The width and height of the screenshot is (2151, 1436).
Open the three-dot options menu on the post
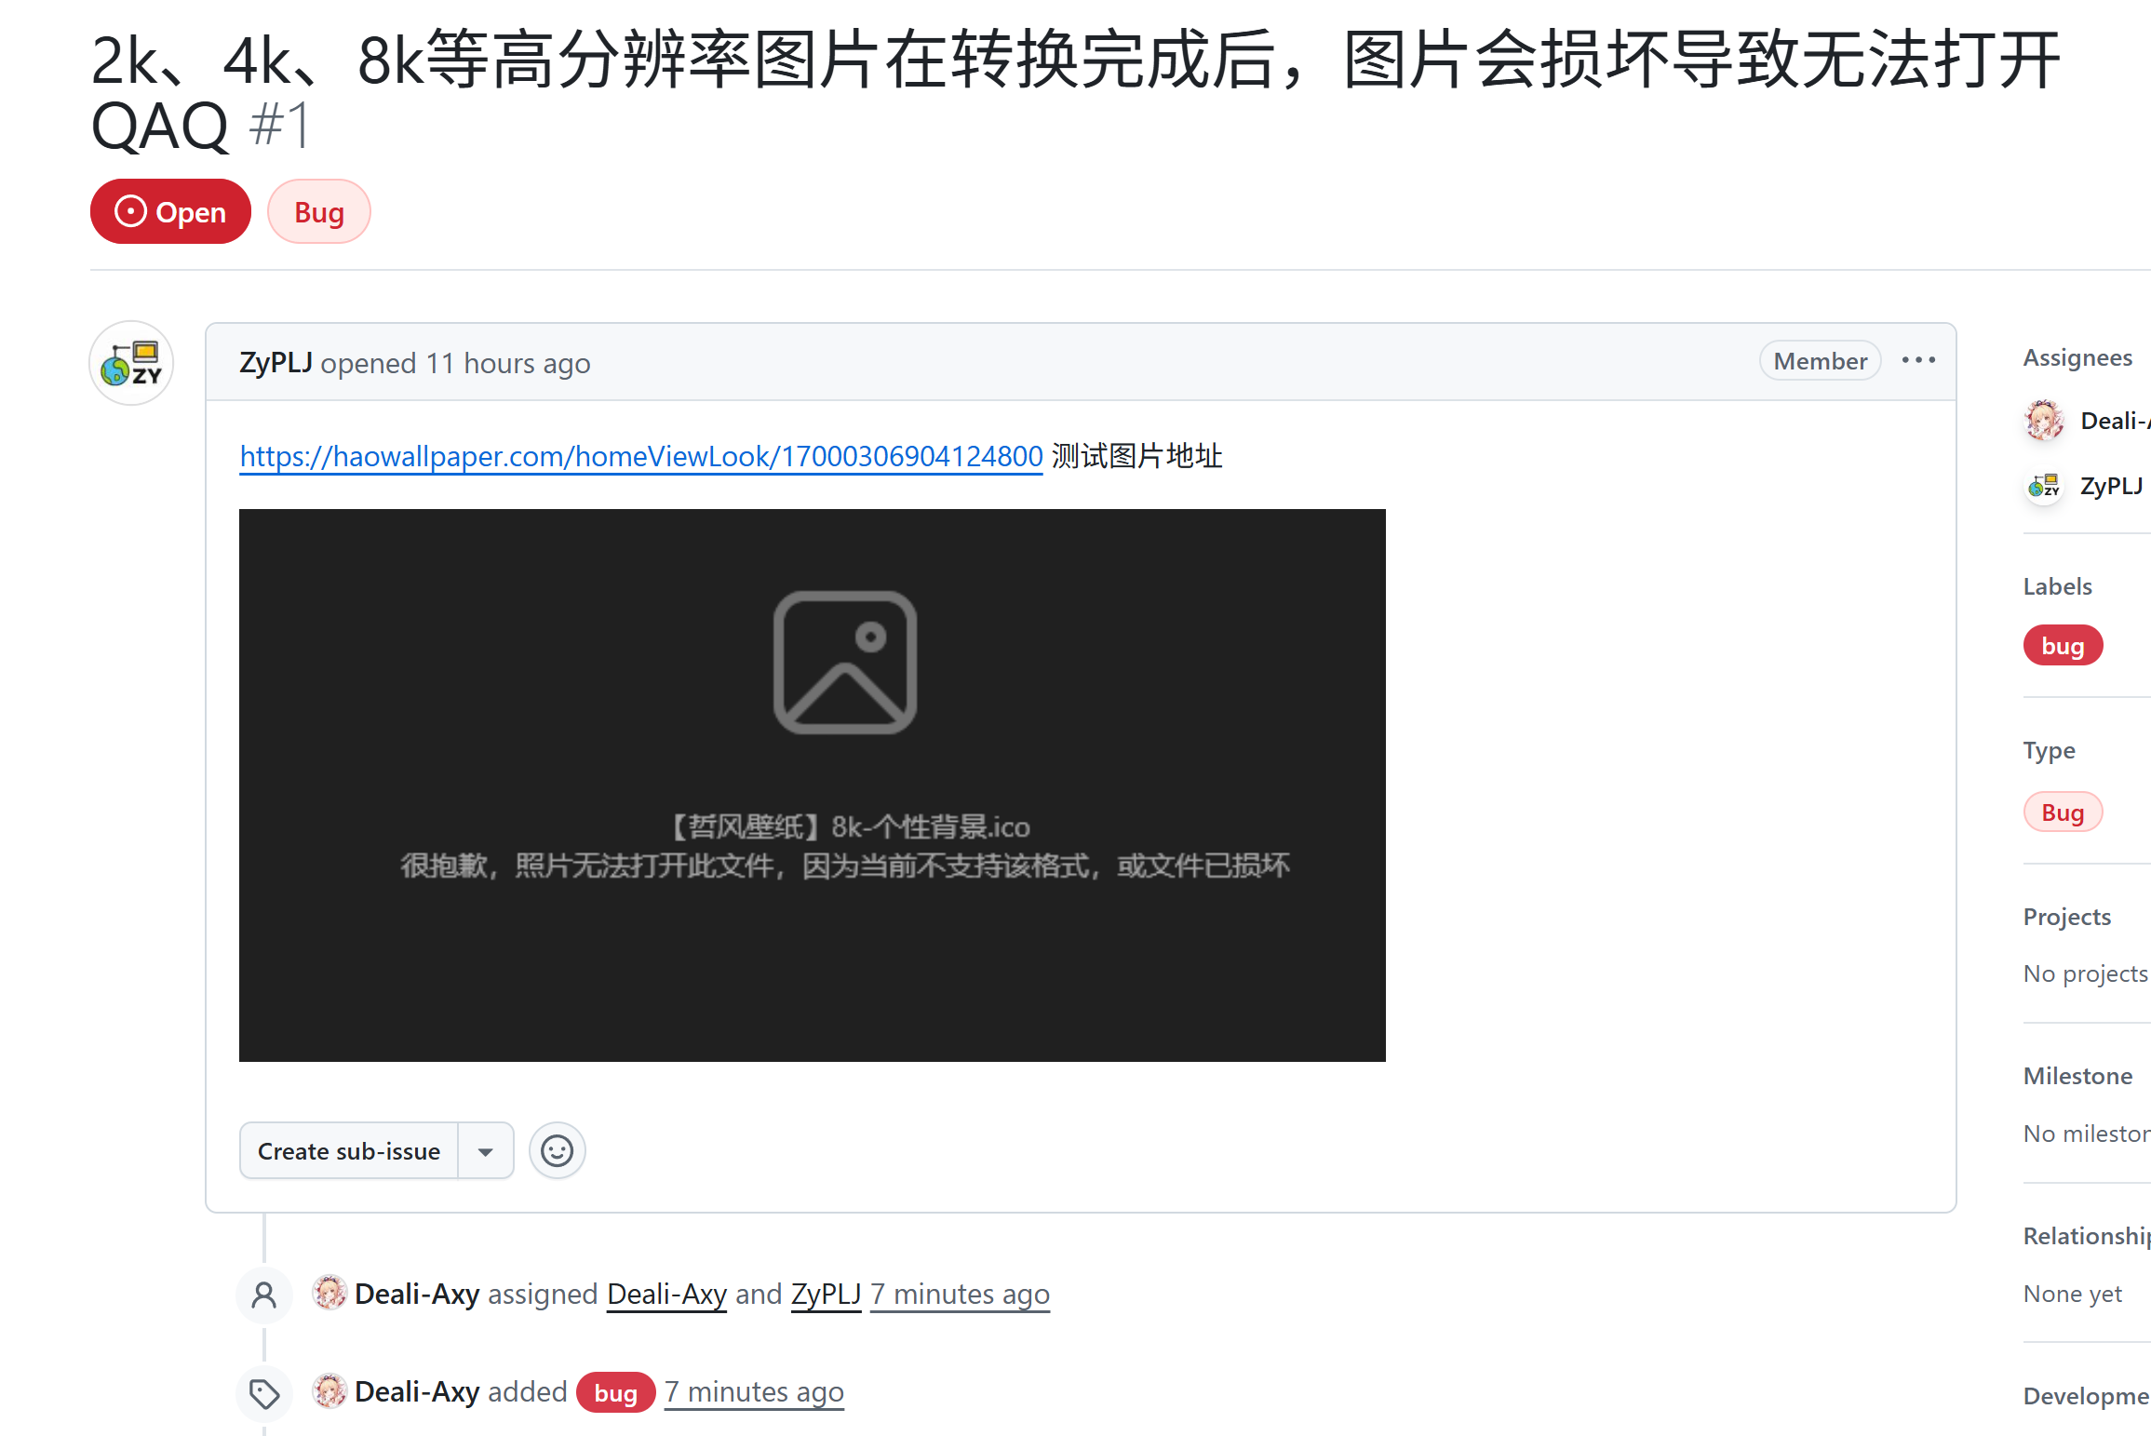click(x=1918, y=360)
